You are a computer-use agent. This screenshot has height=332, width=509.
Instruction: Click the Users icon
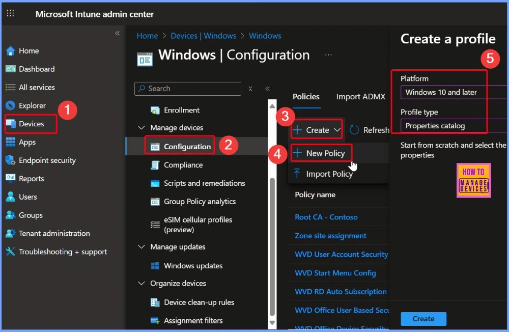point(10,197)
